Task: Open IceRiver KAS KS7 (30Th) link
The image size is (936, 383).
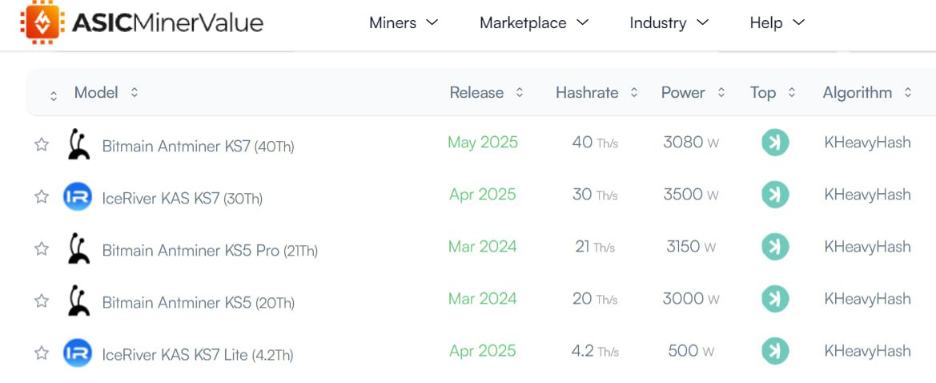Action: click(182, 198)
